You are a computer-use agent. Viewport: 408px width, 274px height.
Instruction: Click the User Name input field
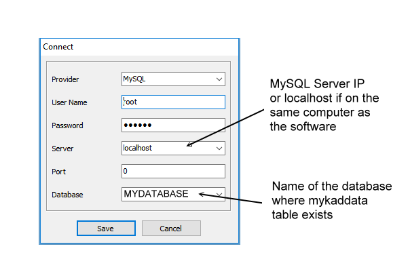[x=173, y=102]
